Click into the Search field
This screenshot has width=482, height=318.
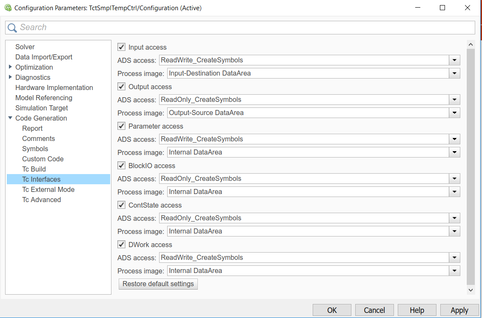pos(240,28)
